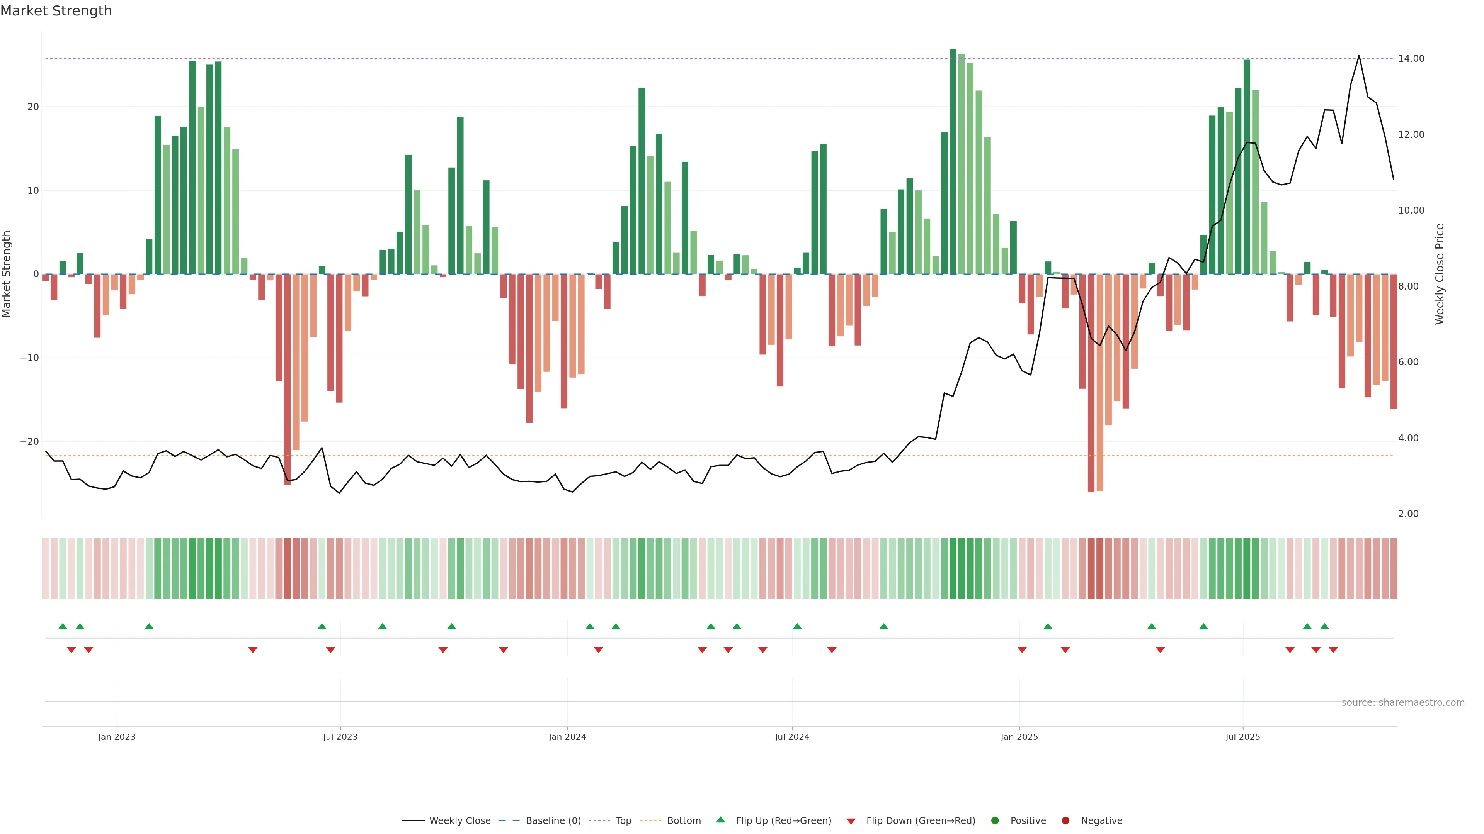Viewport: 1484px width, 834px height.
Task: Click the red Negative circle legend icon
Action: pyautogui.click(x=1065, y=820)
